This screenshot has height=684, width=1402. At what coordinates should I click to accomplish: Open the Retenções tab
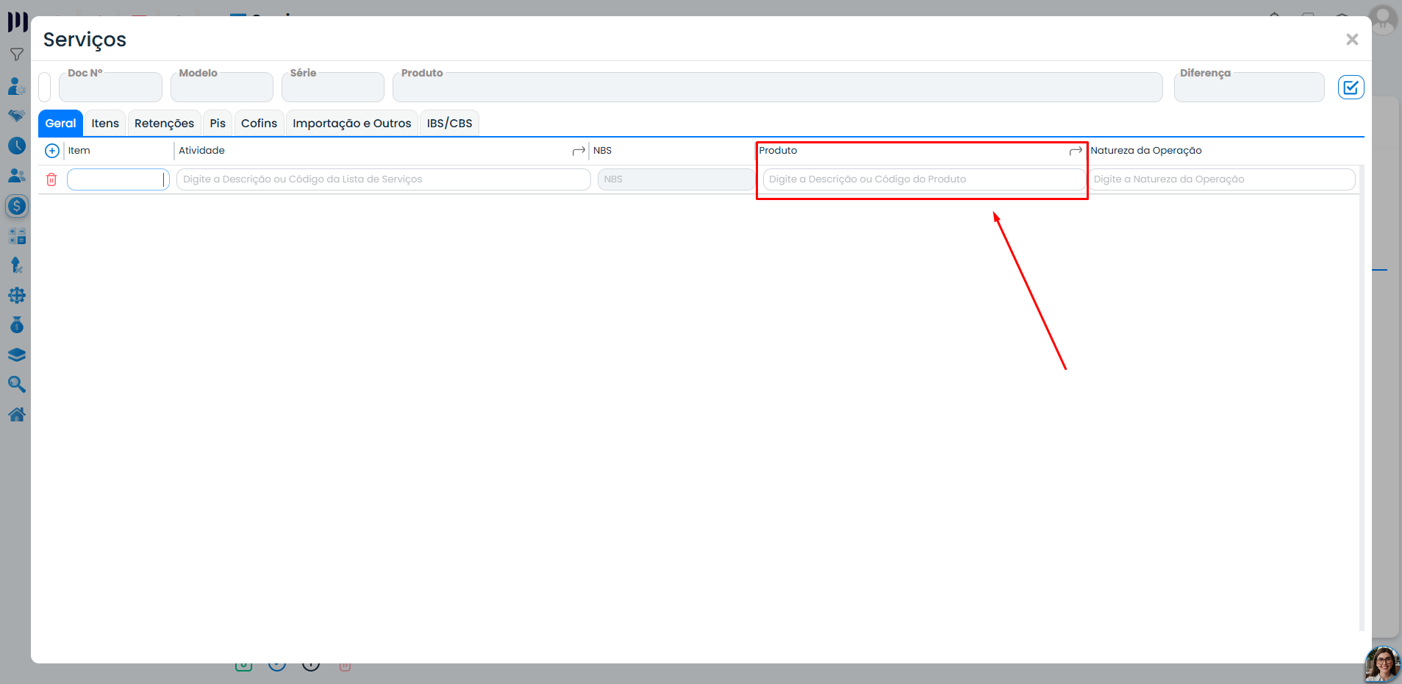click(x=164, y=124)
